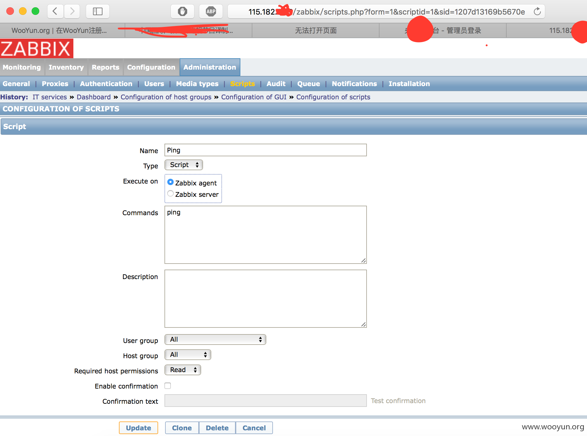Click the Test confirmation link
587x436 pixels.
(x=398, y=401)
